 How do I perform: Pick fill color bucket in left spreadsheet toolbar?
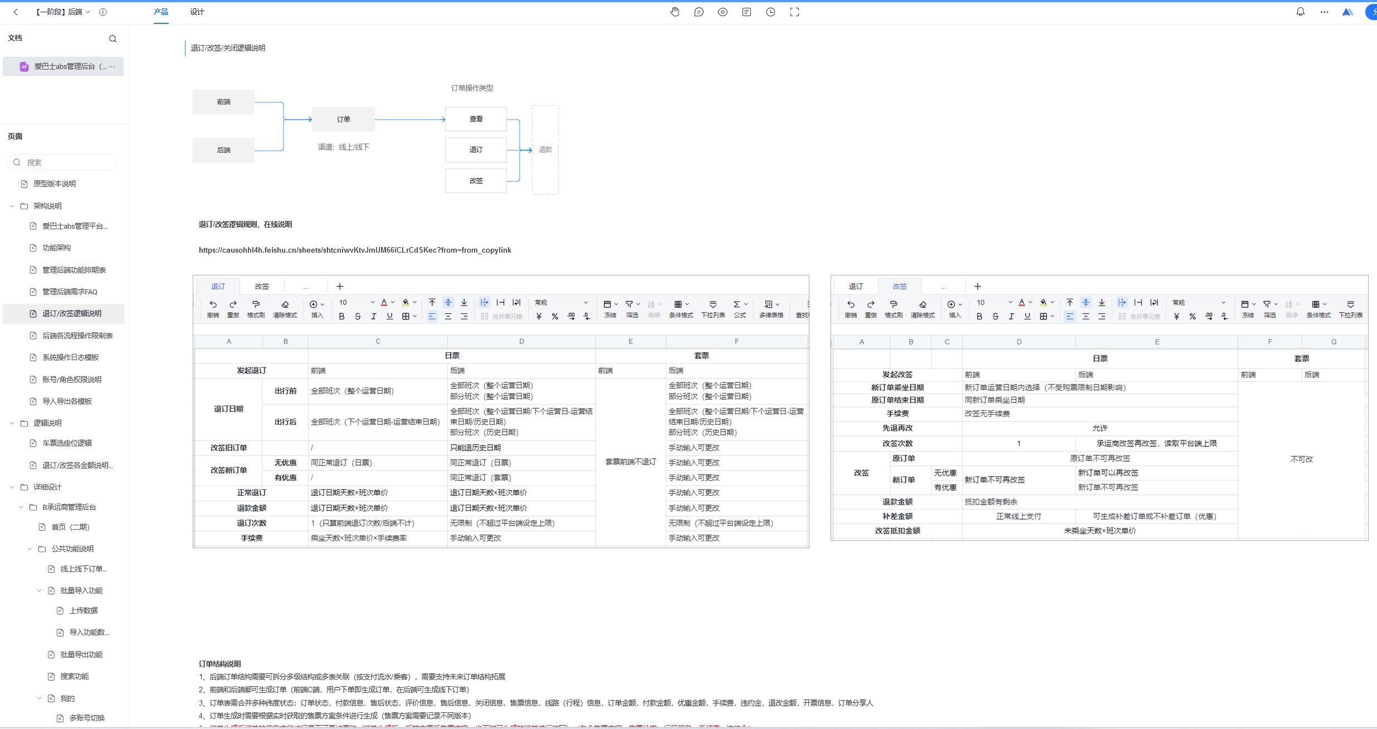[x=406, y=302]
